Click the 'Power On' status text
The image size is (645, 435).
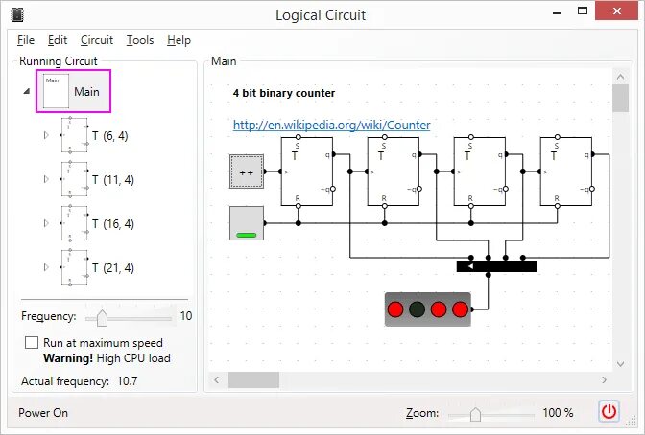point(43,412)
